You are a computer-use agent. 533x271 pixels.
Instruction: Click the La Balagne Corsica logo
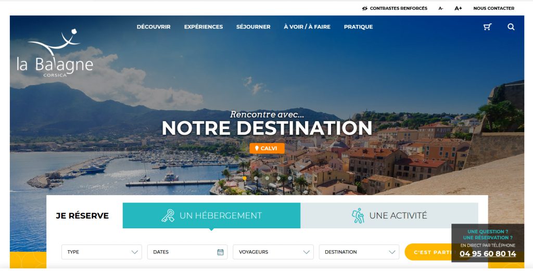(55, 53)
